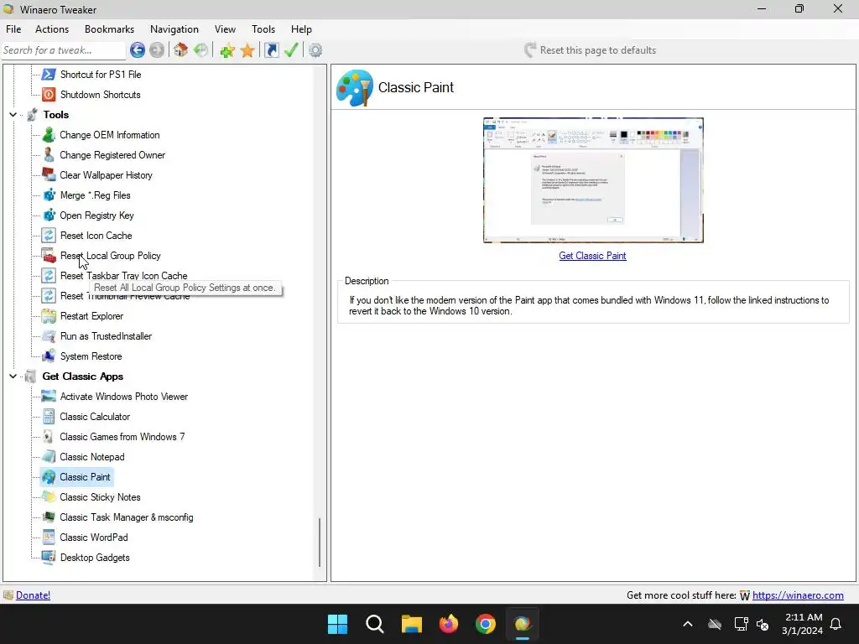Launch Firefox from the taskbar
The height and width of the screenshot is (644, 859).
(x=449, y=624)
